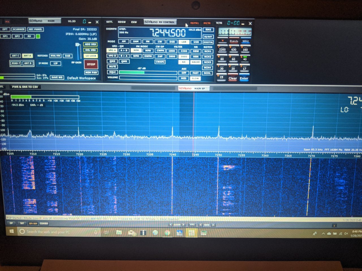The width and height of the screenshot is (362, 271).
Task: Select DSB mode
Action: click(x=172, y=42)
